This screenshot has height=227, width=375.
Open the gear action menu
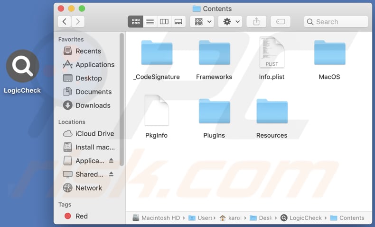pos(231,22)
